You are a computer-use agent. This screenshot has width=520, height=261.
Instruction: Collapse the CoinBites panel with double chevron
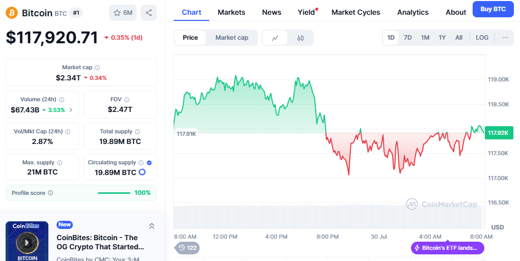coord(152,226)
